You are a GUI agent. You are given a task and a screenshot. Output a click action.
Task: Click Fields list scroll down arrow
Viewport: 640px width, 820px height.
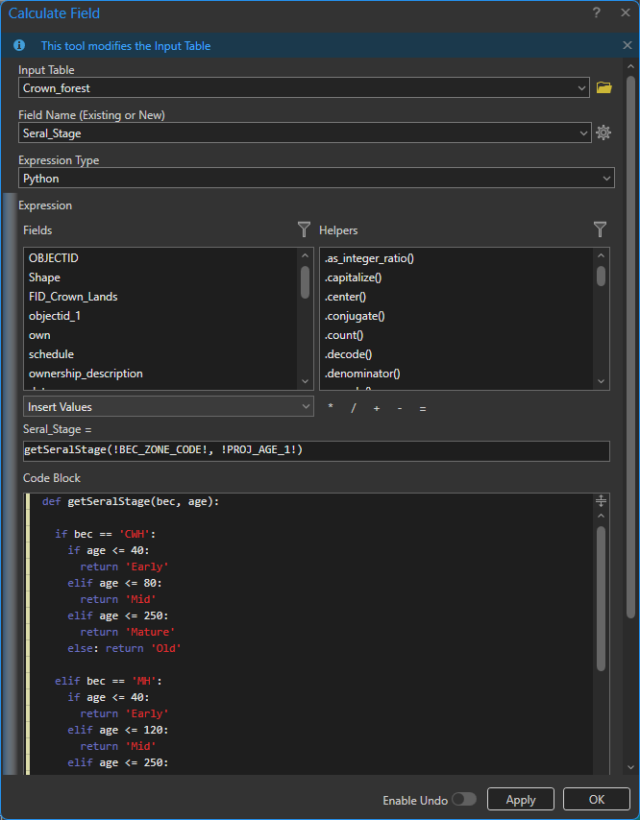tap(305, 382)
